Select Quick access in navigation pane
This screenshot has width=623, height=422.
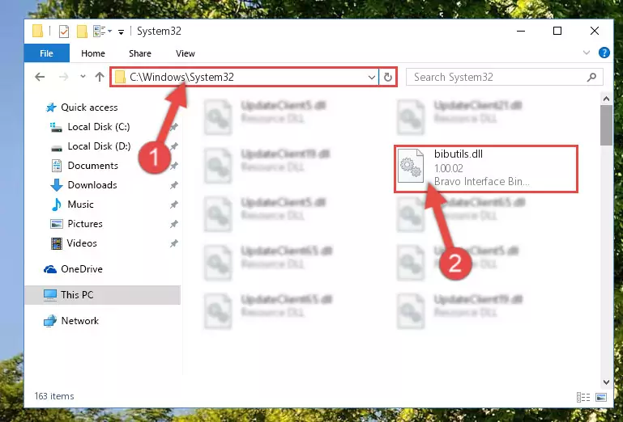(89, 108)
